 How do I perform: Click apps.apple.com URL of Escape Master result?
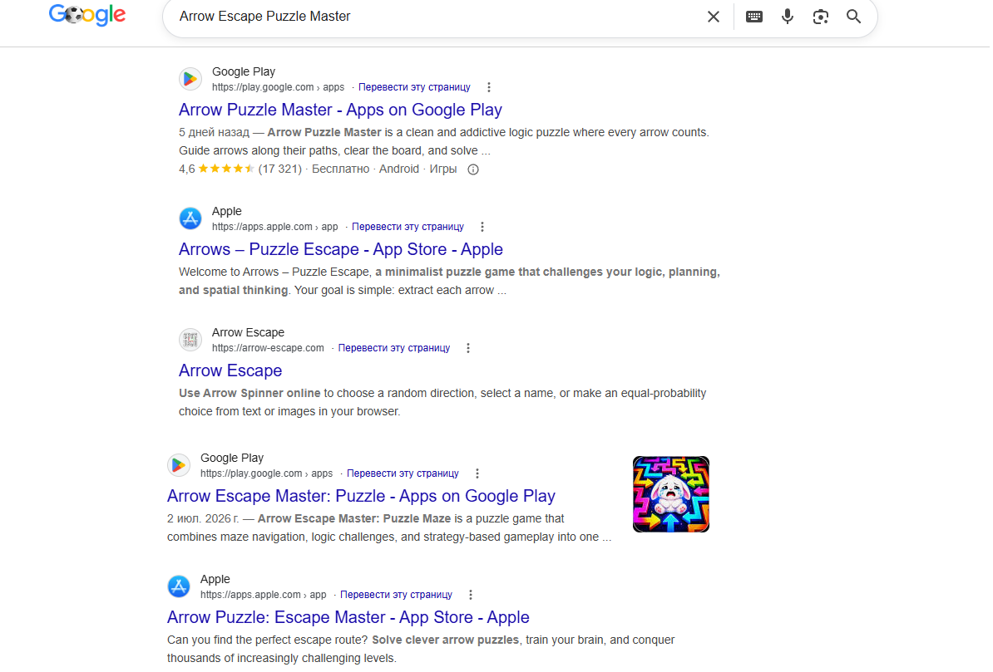point(264,596)
